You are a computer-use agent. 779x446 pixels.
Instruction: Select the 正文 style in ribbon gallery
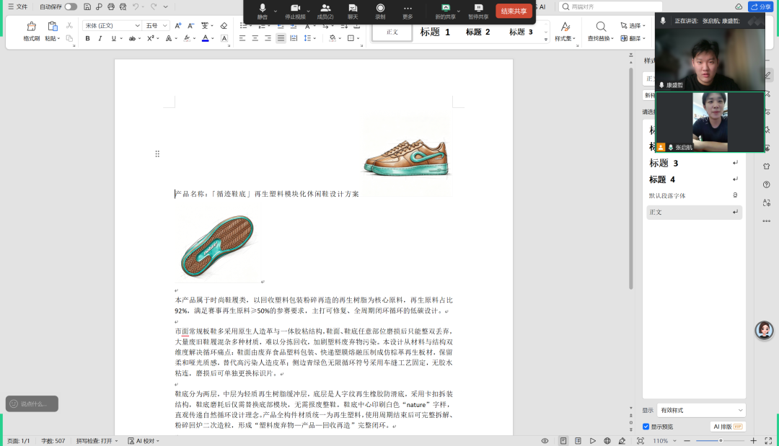[x=392, y=32]
